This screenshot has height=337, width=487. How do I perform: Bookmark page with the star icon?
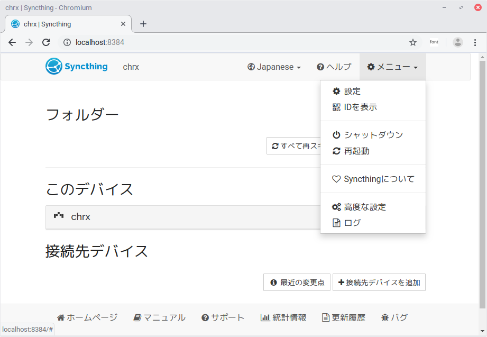(413, 42)
